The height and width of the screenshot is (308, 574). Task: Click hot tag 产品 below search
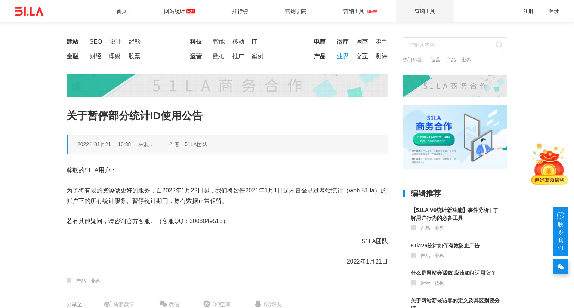(451, 60)
